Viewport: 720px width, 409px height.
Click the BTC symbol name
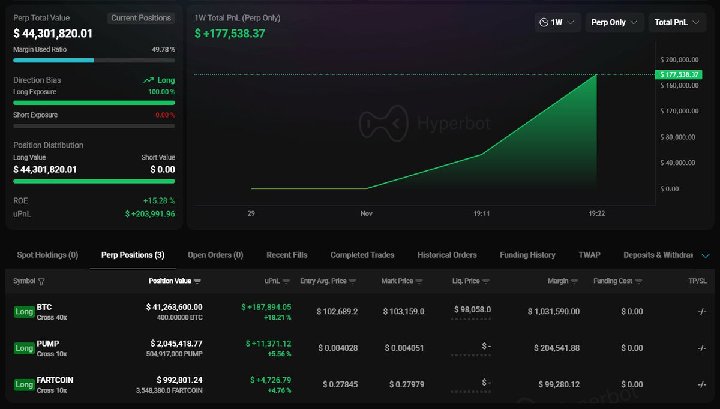[44, 307]
